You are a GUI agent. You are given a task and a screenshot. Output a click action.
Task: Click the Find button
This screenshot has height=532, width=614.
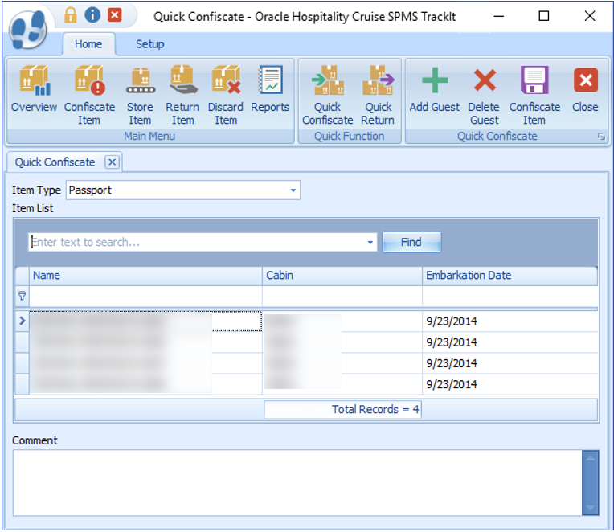pos(411,243)
